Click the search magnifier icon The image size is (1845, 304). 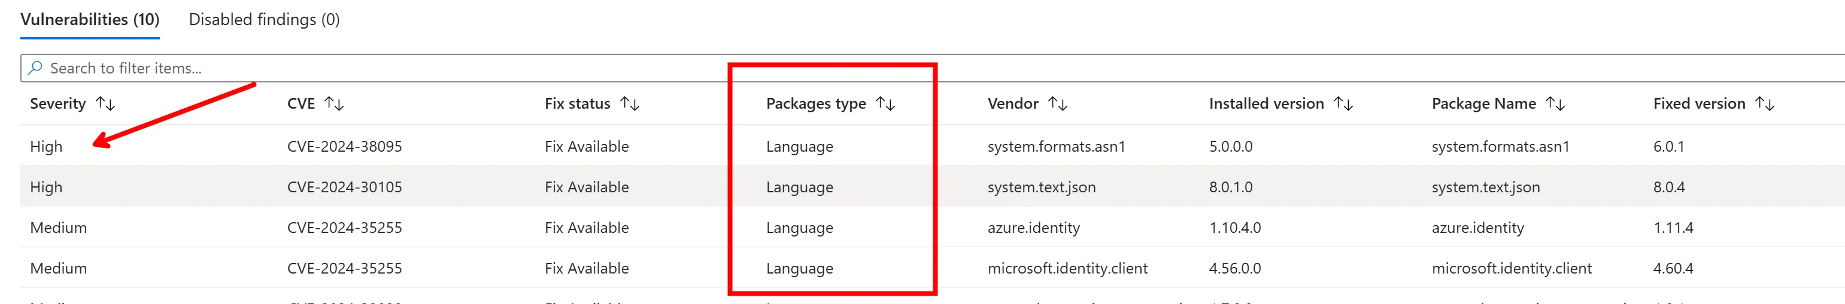coord(34,68)
